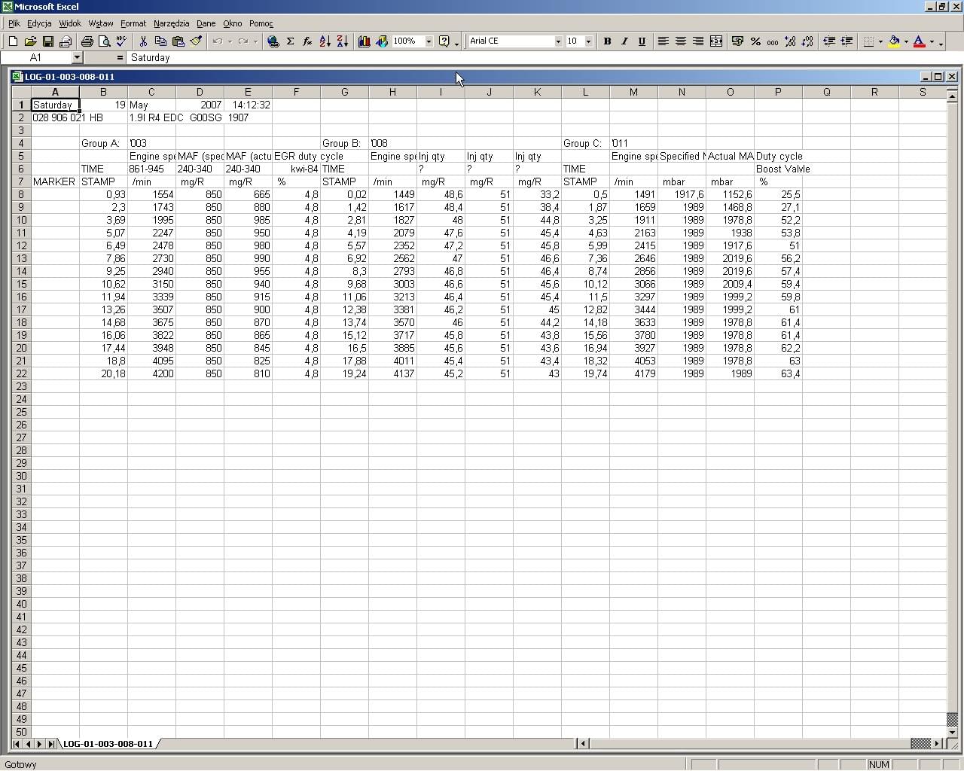Expand the Undo history dropdown arrow
Screen dimensions: 964x771
pyautogui.click(x=230, y=41)
